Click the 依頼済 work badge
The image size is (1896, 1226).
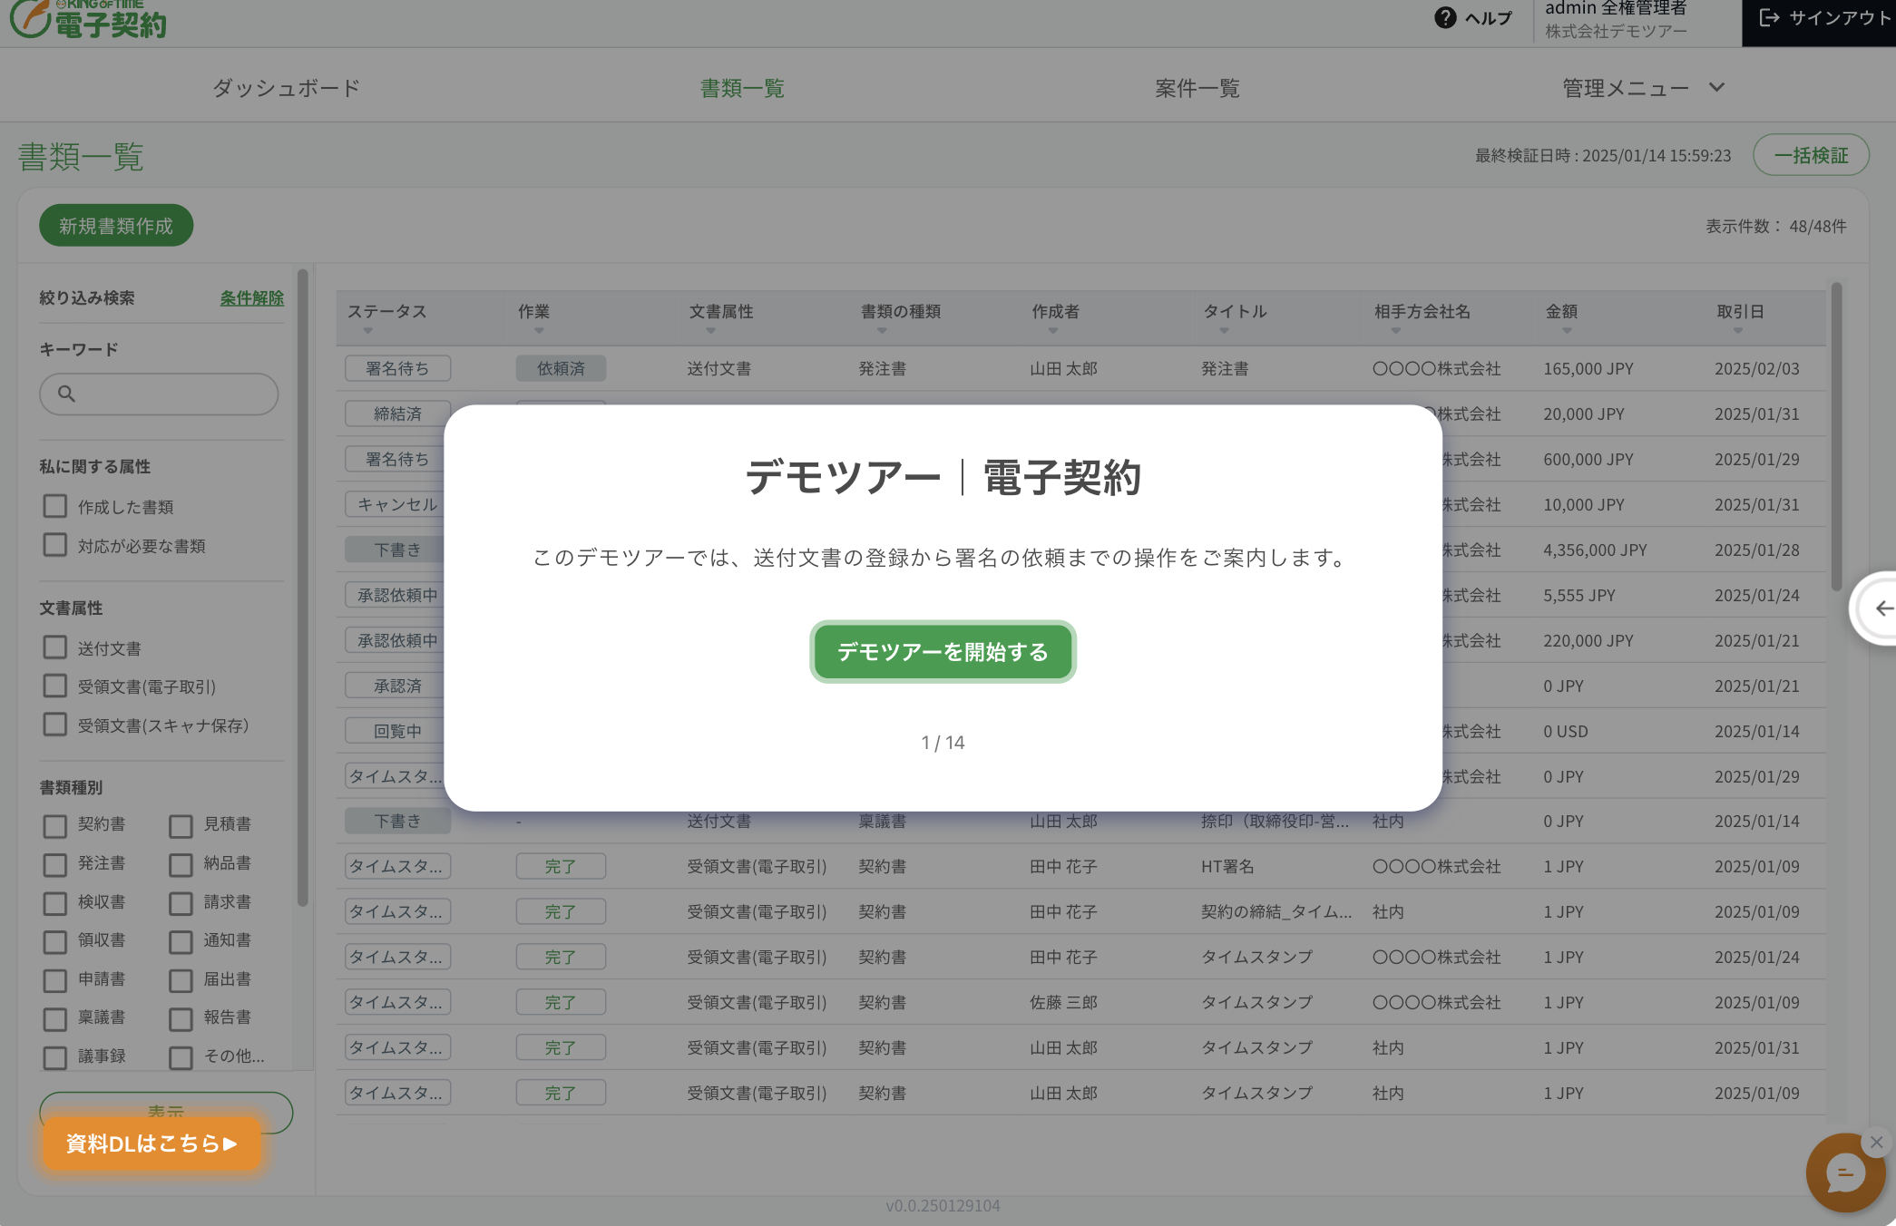(561, 368)
